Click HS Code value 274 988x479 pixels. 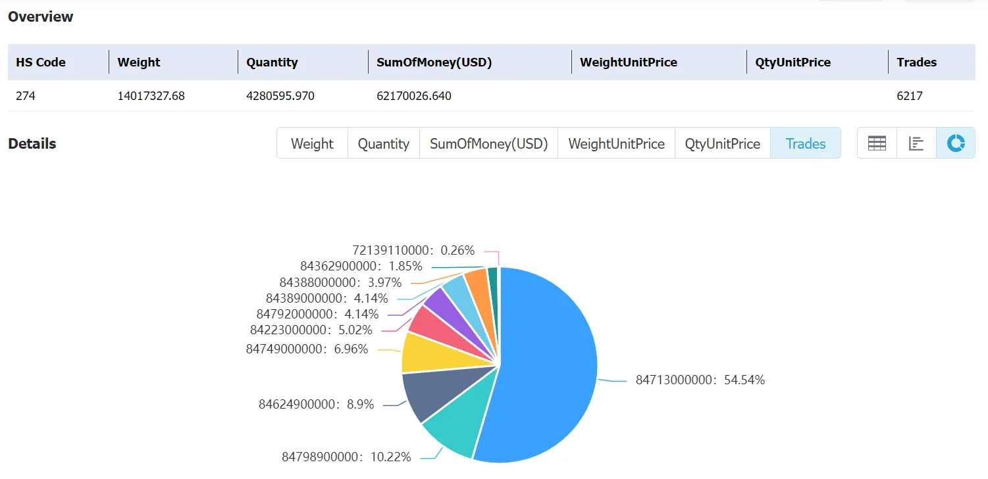click(26, 96)
